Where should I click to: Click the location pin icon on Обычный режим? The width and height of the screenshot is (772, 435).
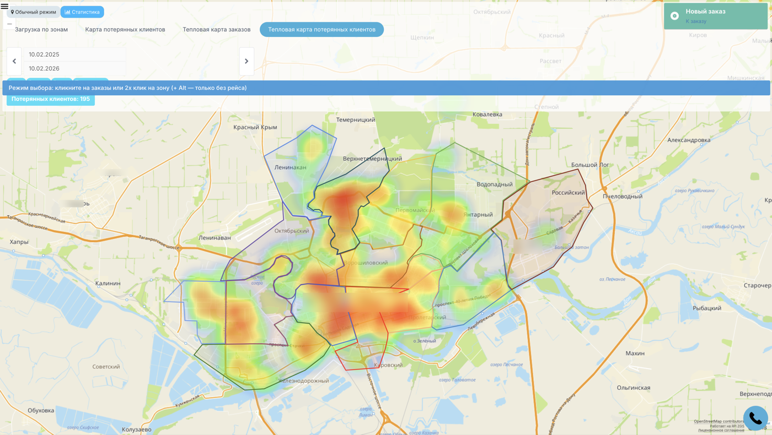tap(12, 10)
